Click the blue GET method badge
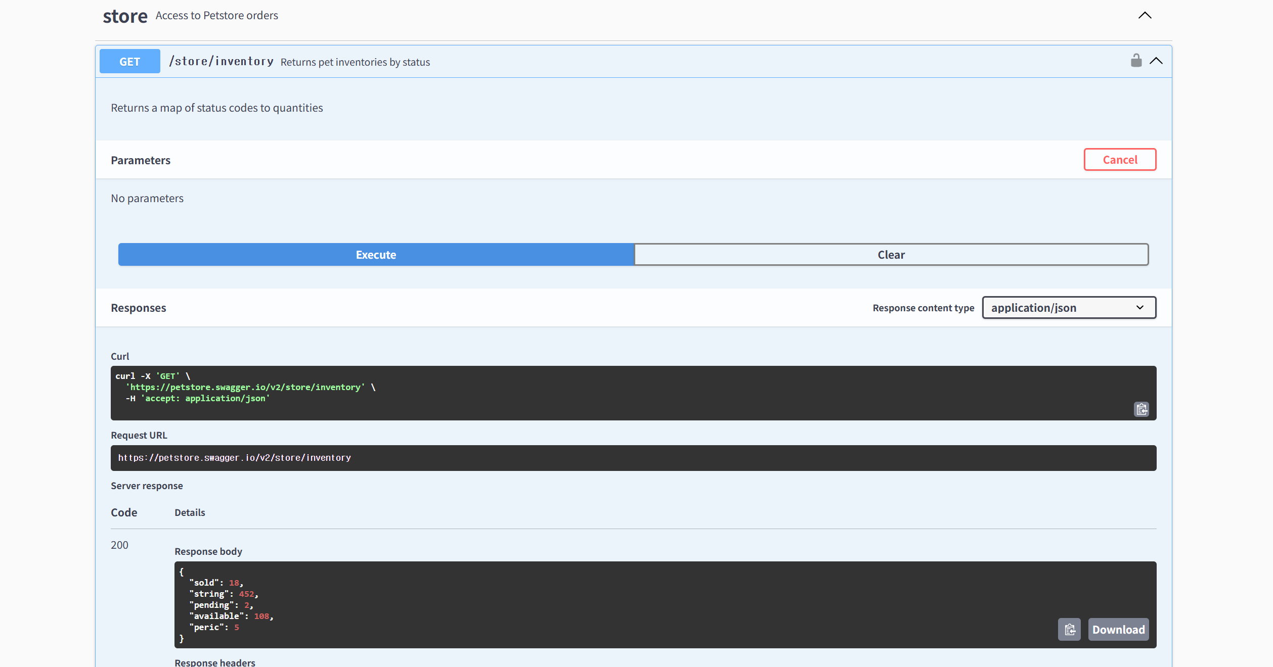This screenshot has width=1273, height=667. [x=129, y=62]
